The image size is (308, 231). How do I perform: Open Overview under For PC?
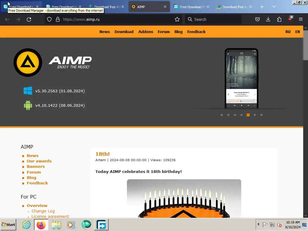[37, 205]
